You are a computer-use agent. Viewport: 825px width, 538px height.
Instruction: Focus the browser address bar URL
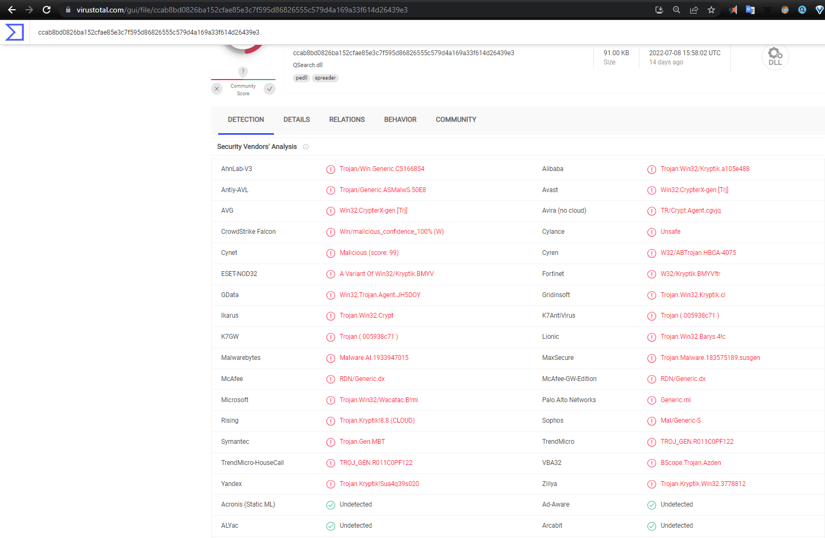(x=242, y=10)
